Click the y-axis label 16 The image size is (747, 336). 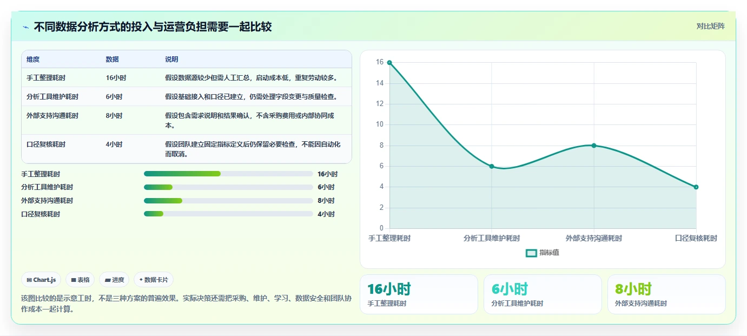pyautogui.click(x=380, y=62)
